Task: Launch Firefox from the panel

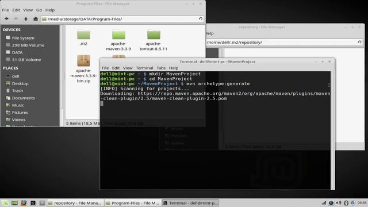Action: [x=24, y=203]
